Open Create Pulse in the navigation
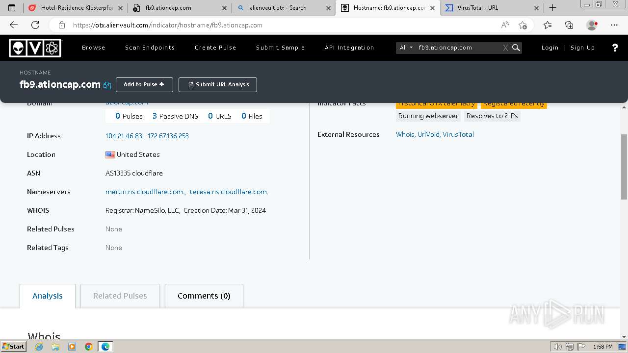This screenshot has height=353, width=628. [215, 48]
